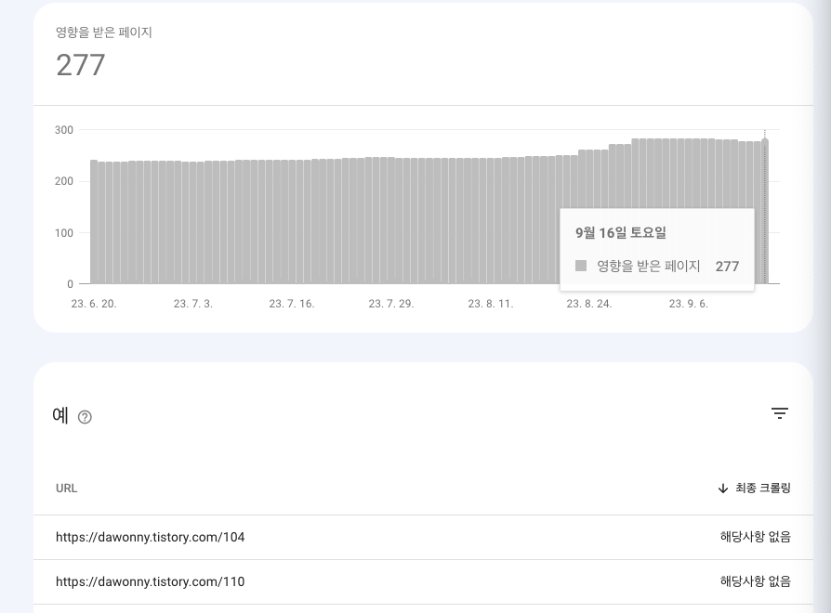Click the 예 section heading
The height and width of the screenshot is (613, 831).
click(x=60, y=415)
